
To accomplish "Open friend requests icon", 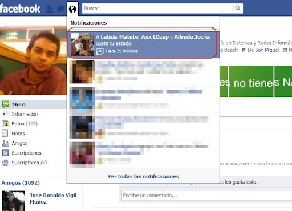I will (50, 9).
